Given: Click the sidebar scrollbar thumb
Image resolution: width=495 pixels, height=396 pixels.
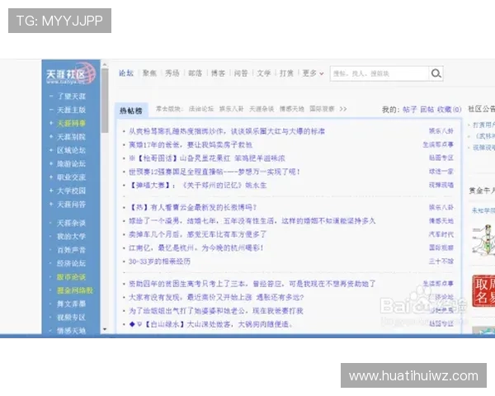Looking at the screenshot, I should pos(105,101).
